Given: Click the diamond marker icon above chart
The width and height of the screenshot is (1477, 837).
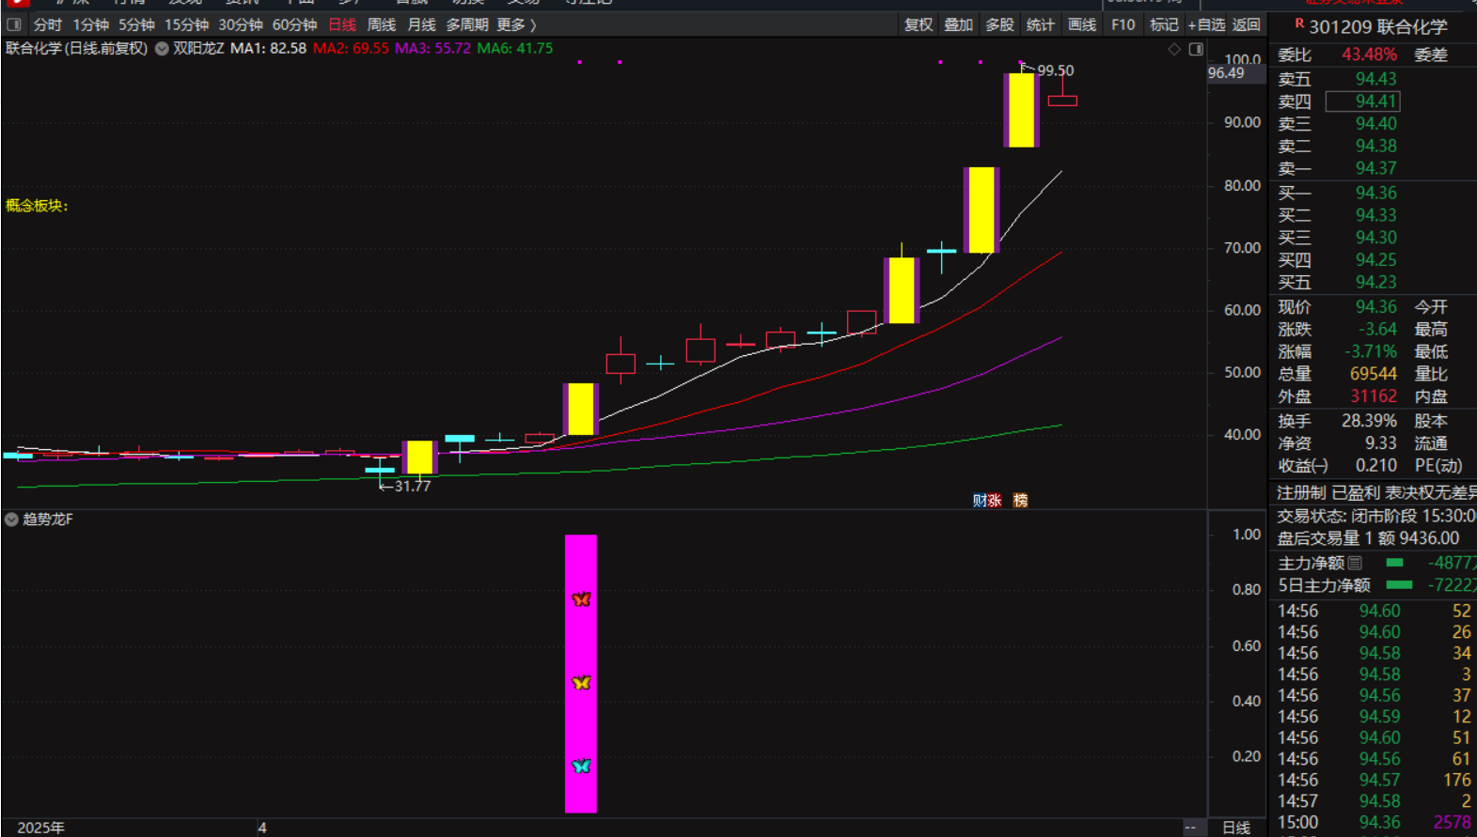Looking at the screenshot, I should [x=1174, y=49].
